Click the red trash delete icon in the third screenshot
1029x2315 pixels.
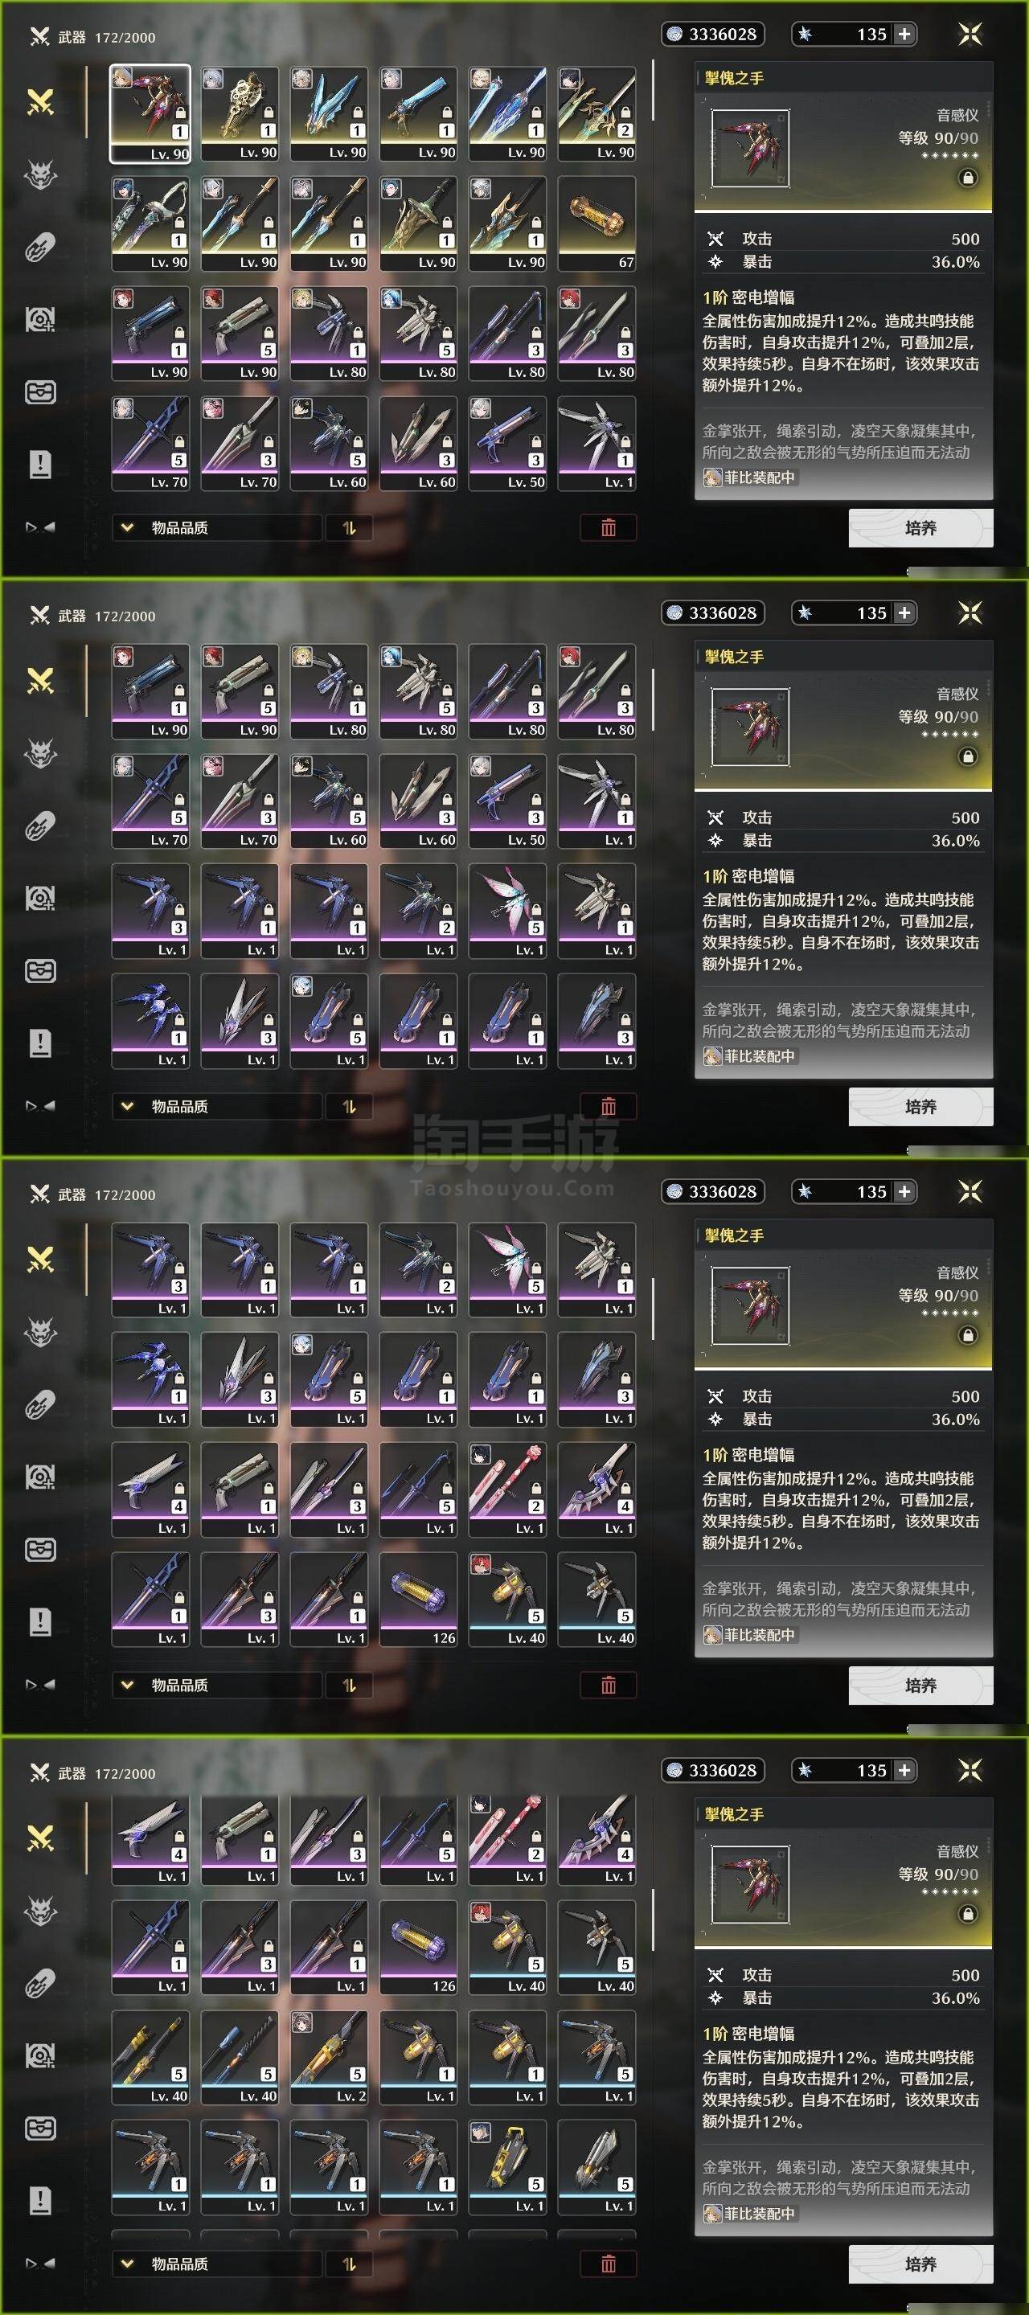[609, 1685]
